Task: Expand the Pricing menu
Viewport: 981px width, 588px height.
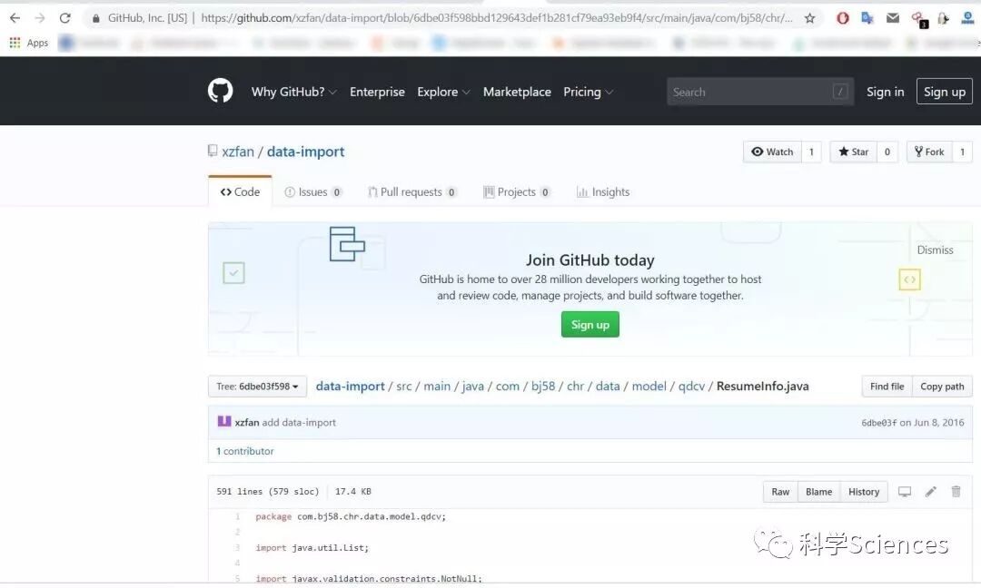Action: (588, 92)
